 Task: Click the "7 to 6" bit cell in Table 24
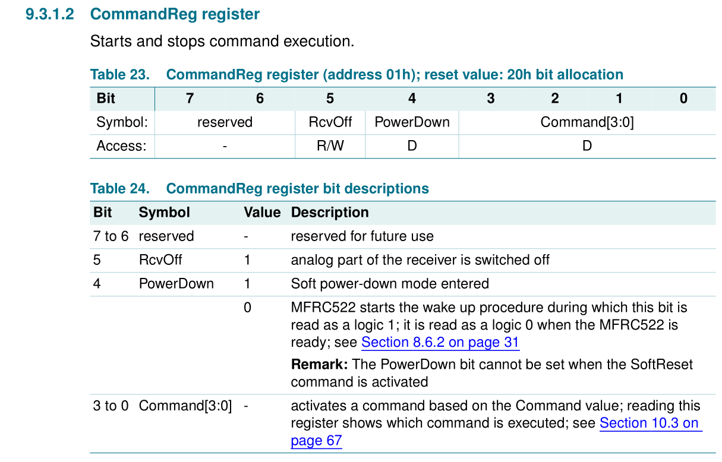[x=111, y=236]
